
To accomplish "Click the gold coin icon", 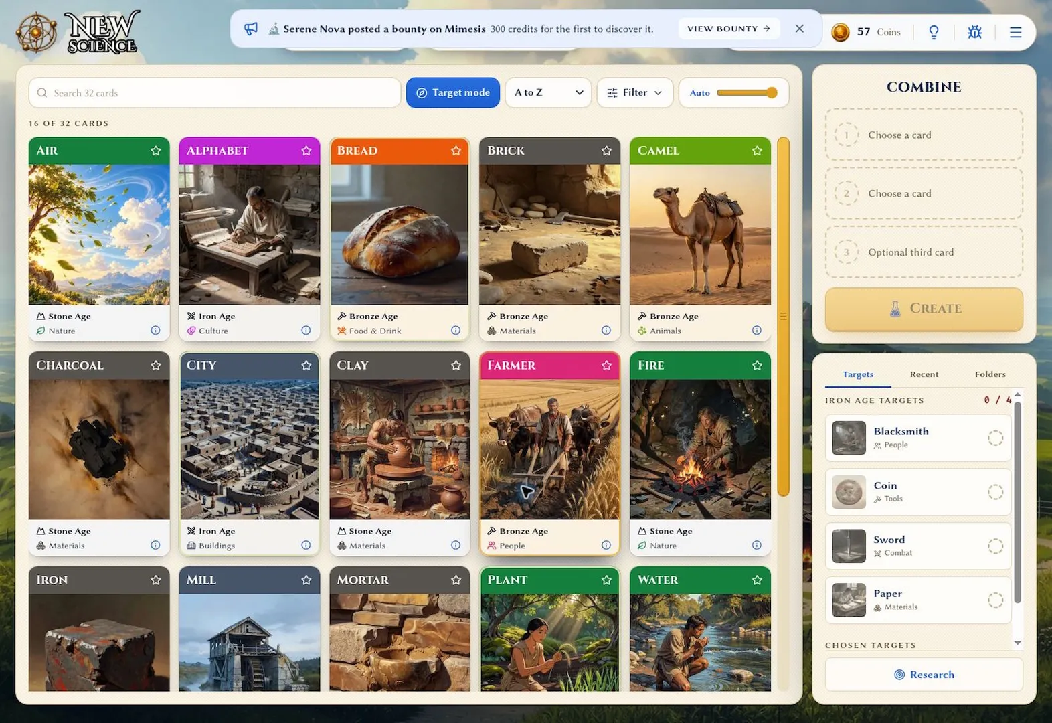I will [x=841, y=32].
